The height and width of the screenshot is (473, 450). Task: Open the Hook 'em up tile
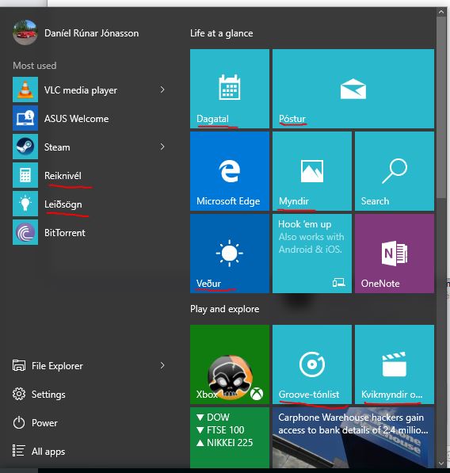312,254
